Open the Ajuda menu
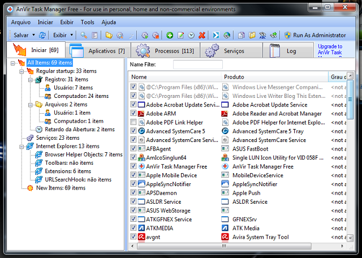Viewport: 362px width, 258px height. [109, 22]
